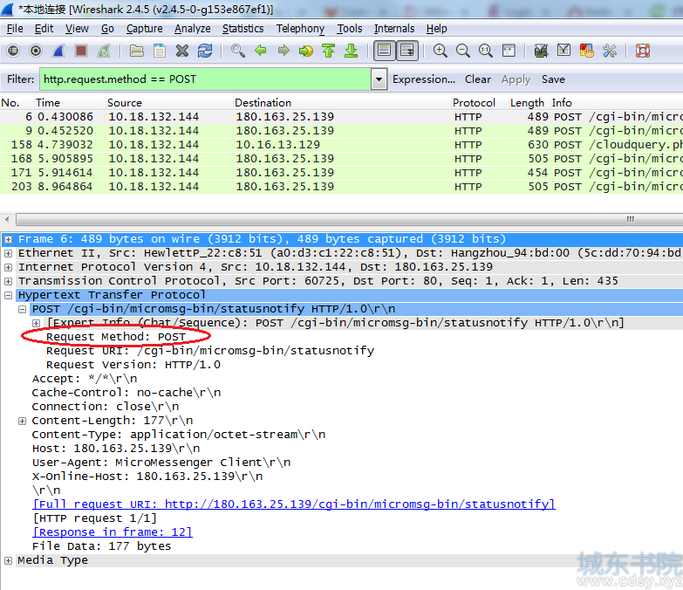This screenshot has height=590, width=683.
Task: Click into the display filter input
Action: coord(205,79)
